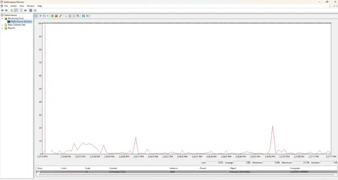338x180 pixels.
Task: Select Reports in the tree
Action: coord(11,28)
